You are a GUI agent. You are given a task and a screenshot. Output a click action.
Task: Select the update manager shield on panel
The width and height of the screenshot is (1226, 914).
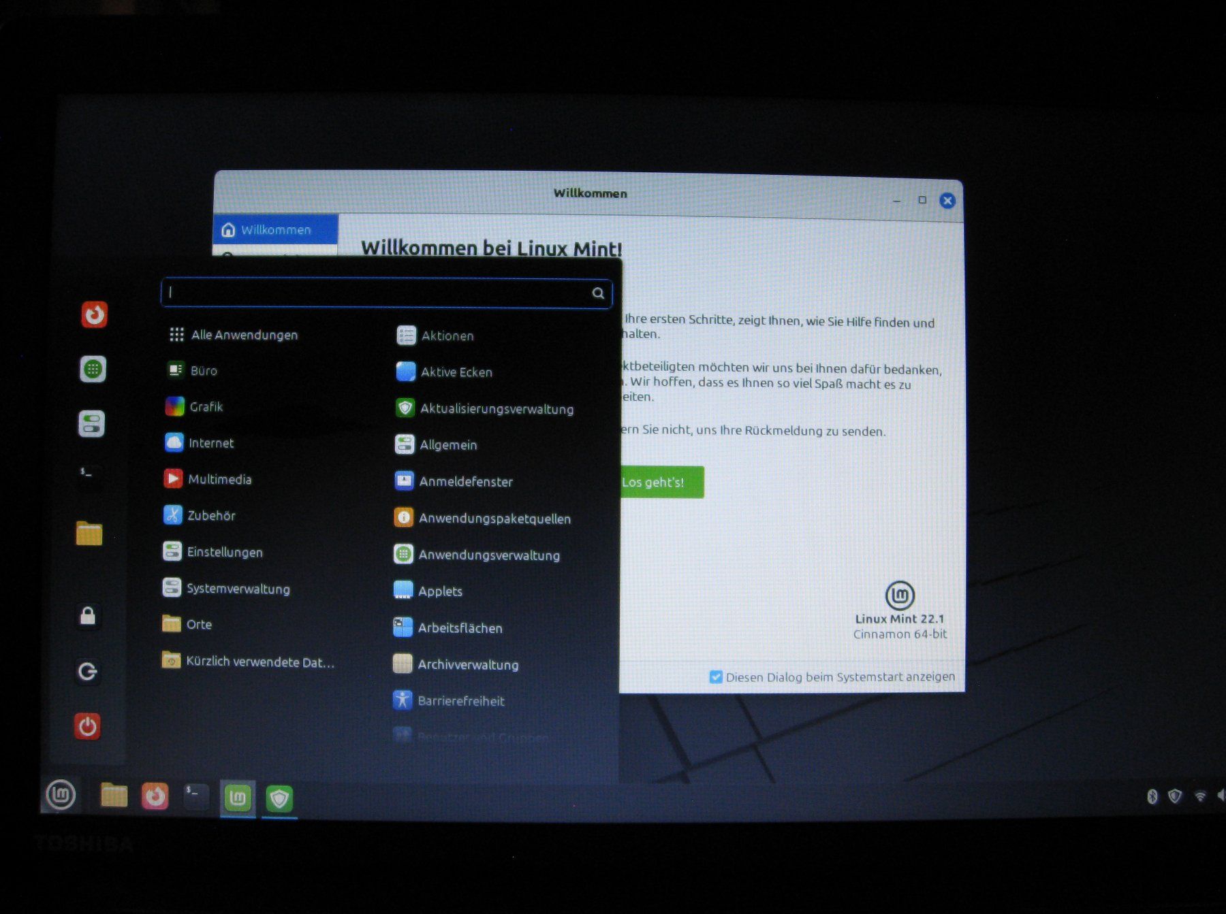point(279,798)
